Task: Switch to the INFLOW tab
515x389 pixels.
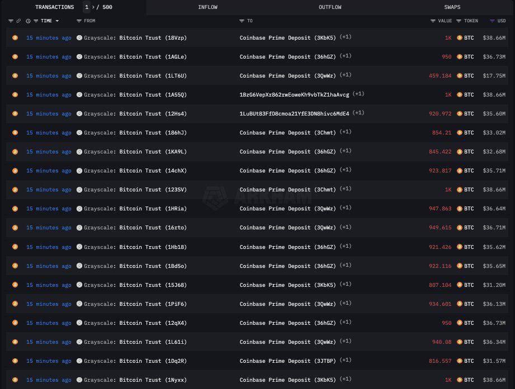Action: click(x=207, y=7)
